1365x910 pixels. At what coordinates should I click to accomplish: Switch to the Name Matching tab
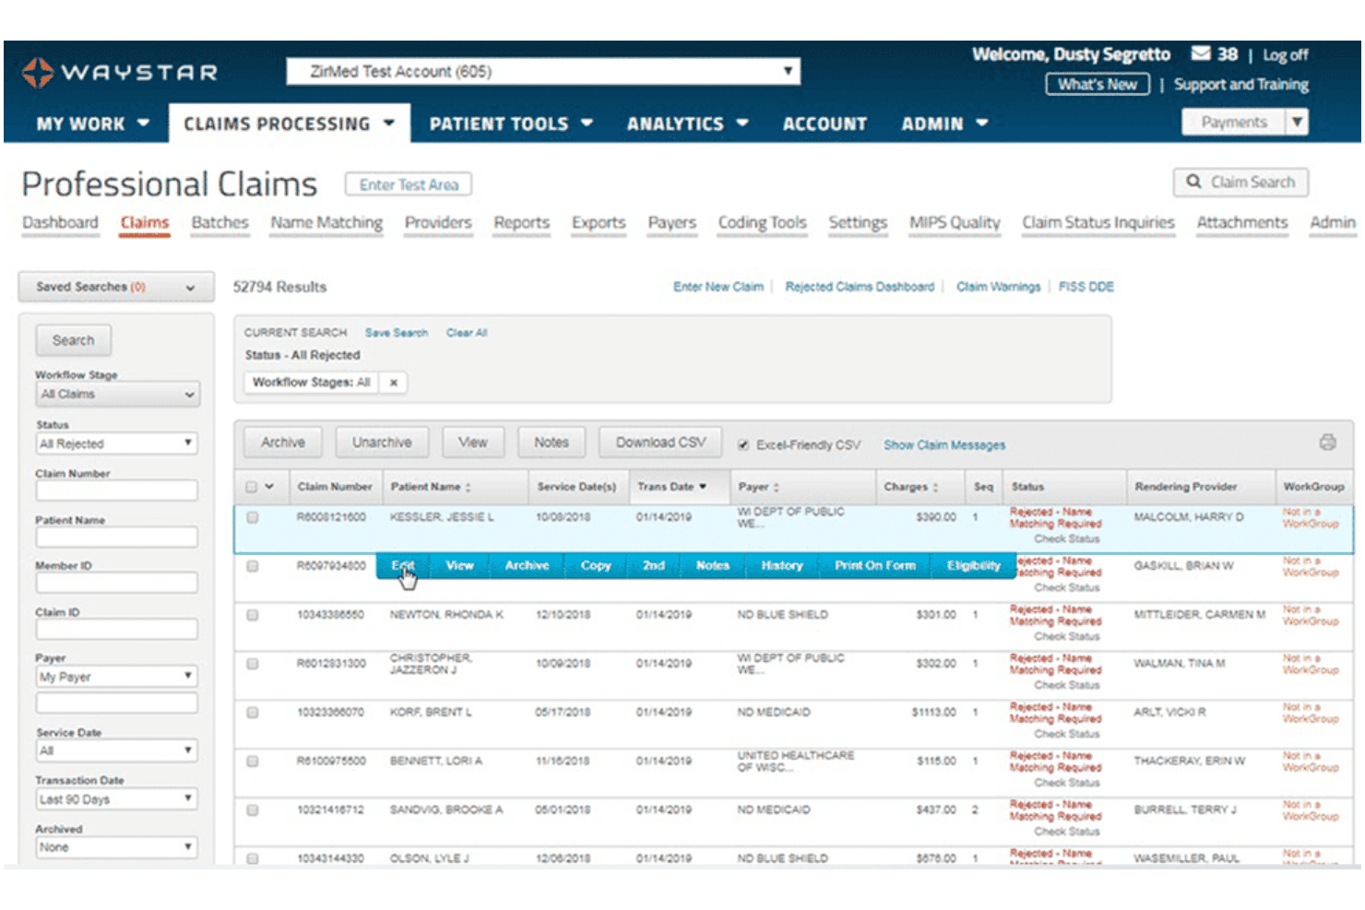(326, 223)
